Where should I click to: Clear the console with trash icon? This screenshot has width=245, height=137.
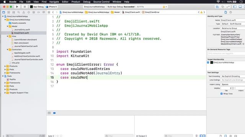point(196,136)
